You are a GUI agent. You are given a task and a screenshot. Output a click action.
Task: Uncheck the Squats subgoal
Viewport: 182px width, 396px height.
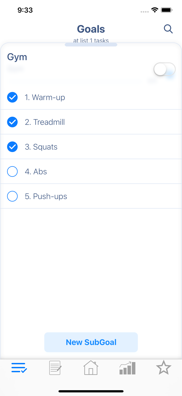coord(12,147)
